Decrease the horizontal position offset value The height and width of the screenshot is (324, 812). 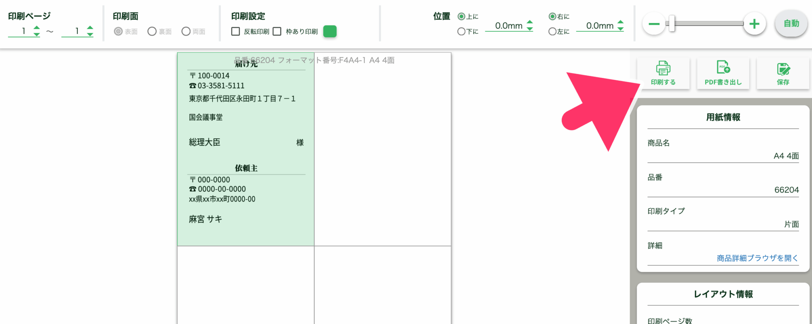coord(620,29)
